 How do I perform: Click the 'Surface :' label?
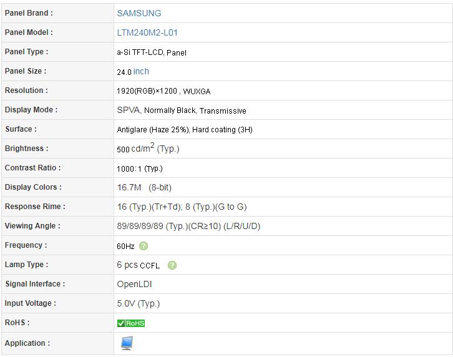coord(21,129)
